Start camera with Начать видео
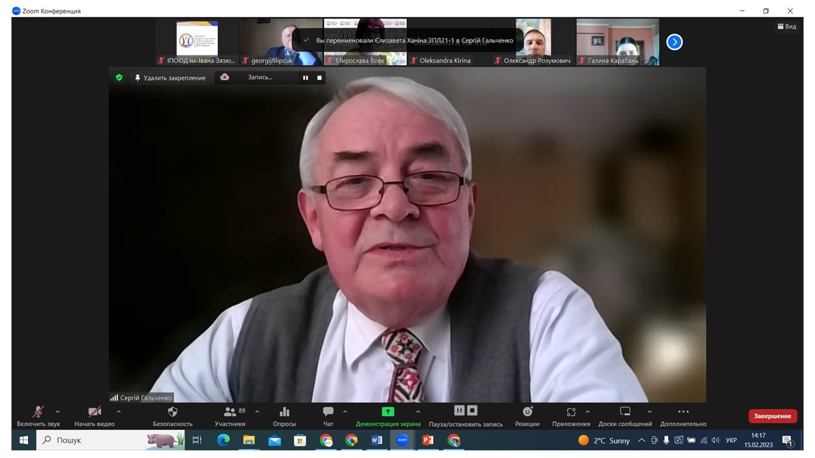This screenshot has height=458, width=815. click(x=94, y=416)
